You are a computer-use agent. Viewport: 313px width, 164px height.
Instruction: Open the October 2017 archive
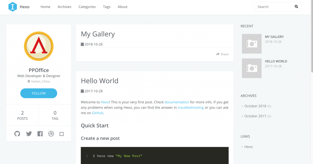tap(255, 116)
